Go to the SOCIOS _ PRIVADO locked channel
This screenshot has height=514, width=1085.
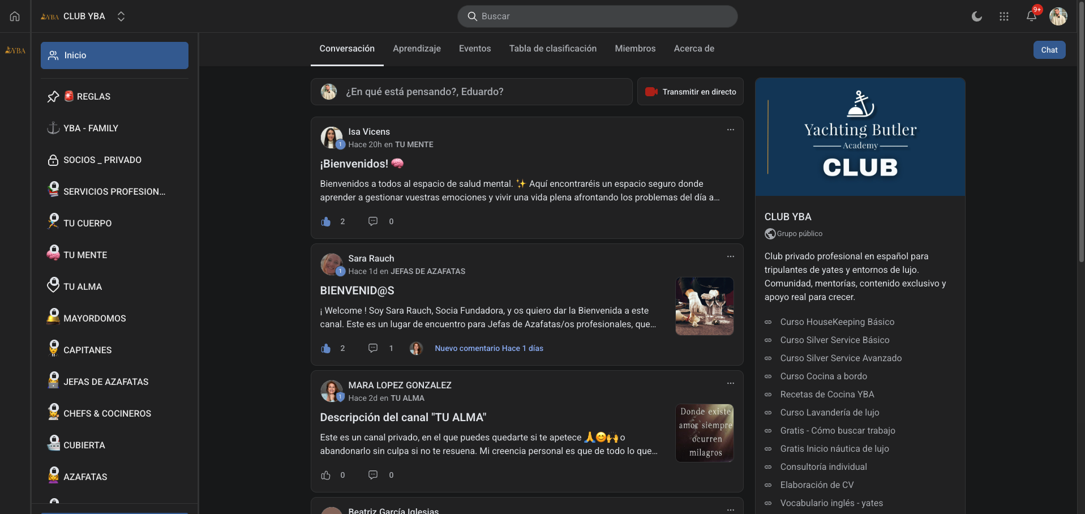pos(102,160)
